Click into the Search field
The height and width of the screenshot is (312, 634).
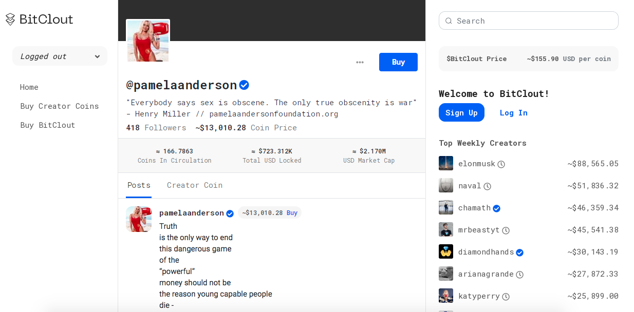pos(529,21)
